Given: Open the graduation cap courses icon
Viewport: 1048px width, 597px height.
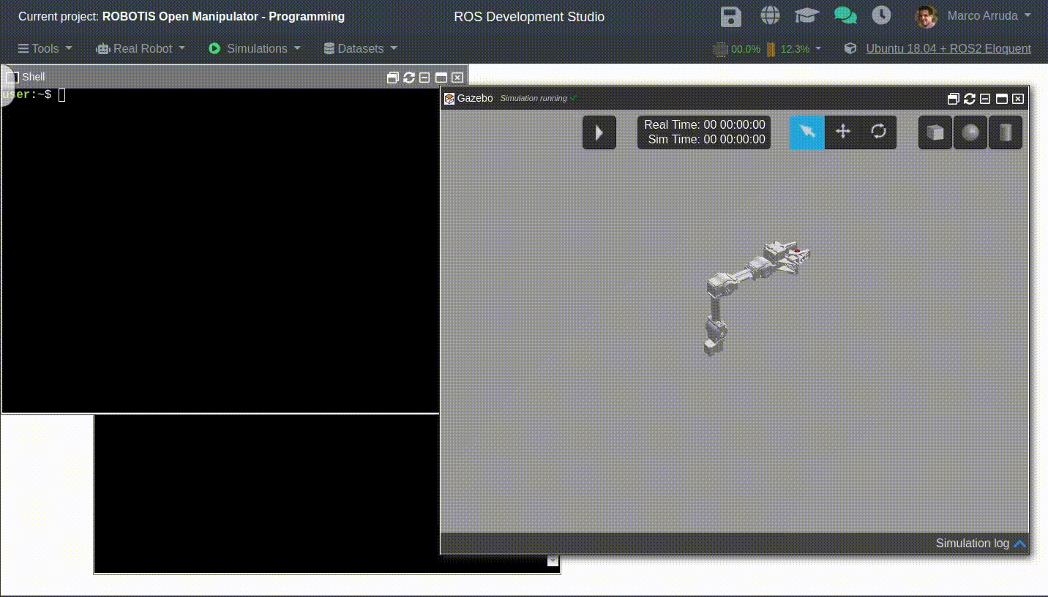Looking at the screenshot, I should pos(806,16).
